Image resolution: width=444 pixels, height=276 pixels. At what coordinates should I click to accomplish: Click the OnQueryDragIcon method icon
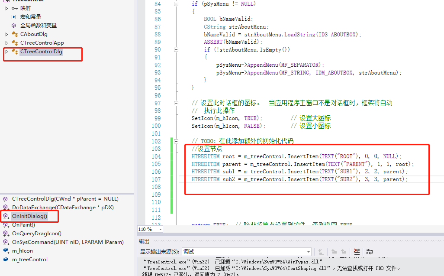click(x=6, y=234)
